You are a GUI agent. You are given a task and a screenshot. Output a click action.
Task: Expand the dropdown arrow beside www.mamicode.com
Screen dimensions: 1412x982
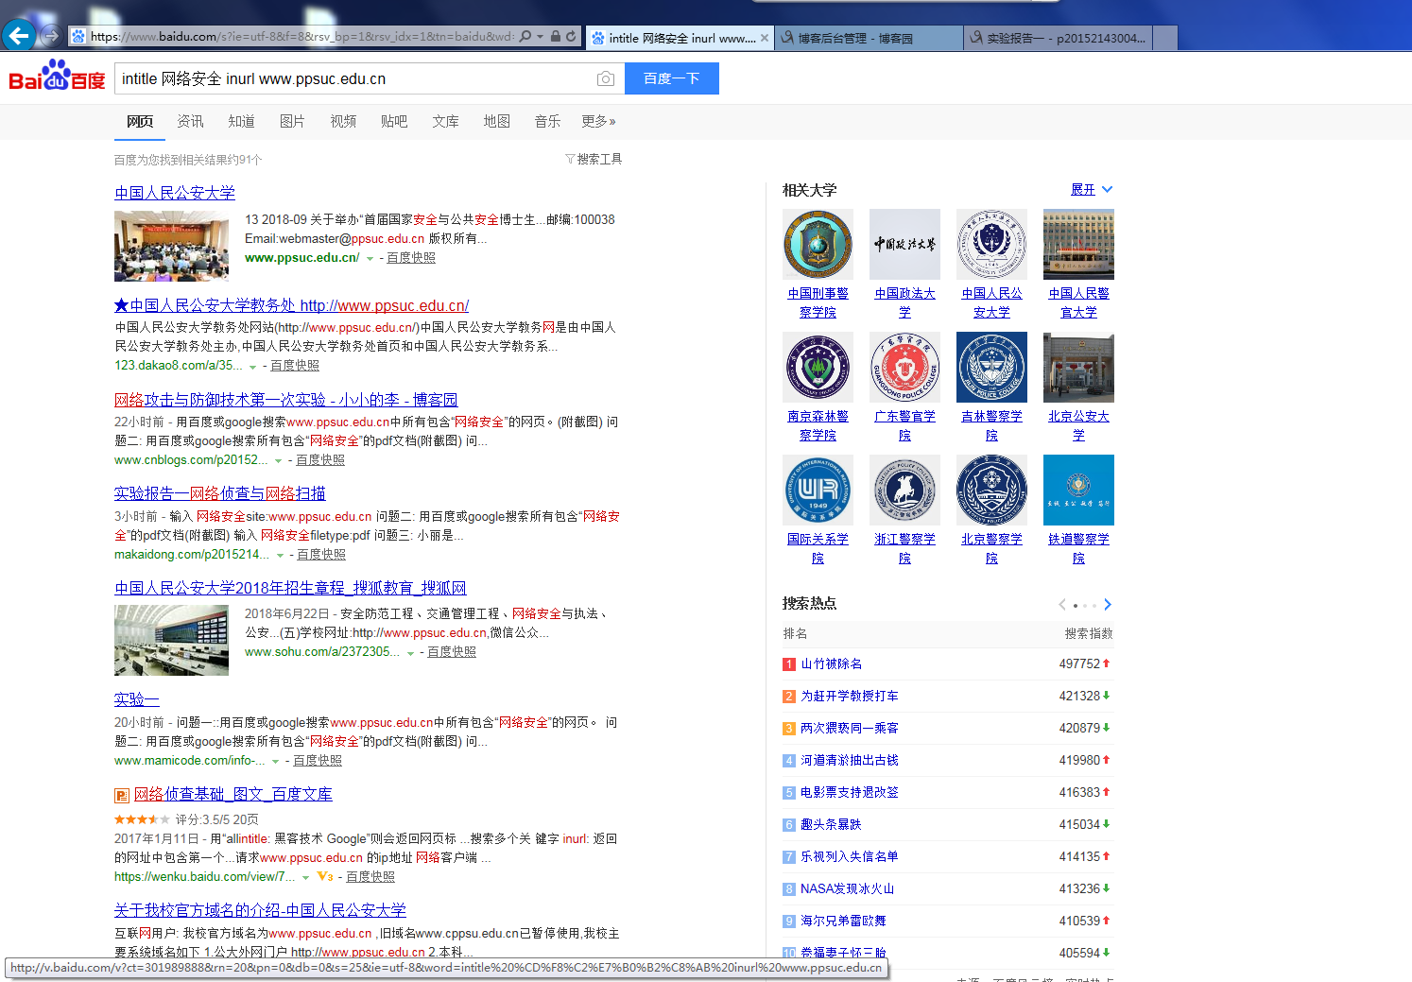point(275,762)
